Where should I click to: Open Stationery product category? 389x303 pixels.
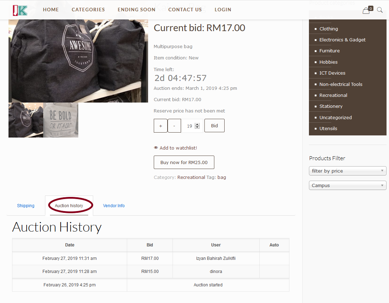[x=331, y=106]
